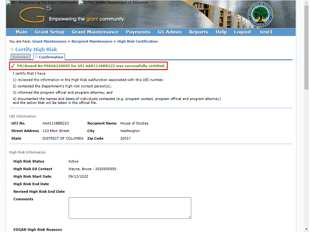
Task: Open the Reports menu
Action: click(x=198, y=32)
